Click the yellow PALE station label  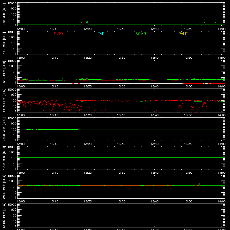[183, 34]
